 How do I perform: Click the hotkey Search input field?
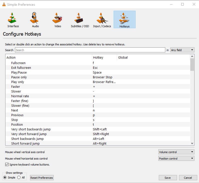pyautogui.click(x=90, y=50)
